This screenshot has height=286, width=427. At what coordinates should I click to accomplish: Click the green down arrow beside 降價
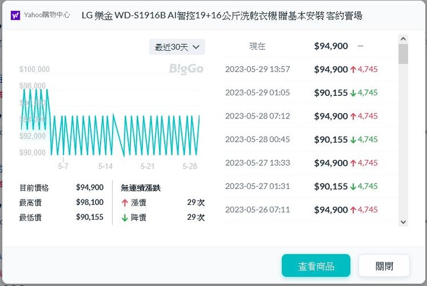tap(125, 217)
